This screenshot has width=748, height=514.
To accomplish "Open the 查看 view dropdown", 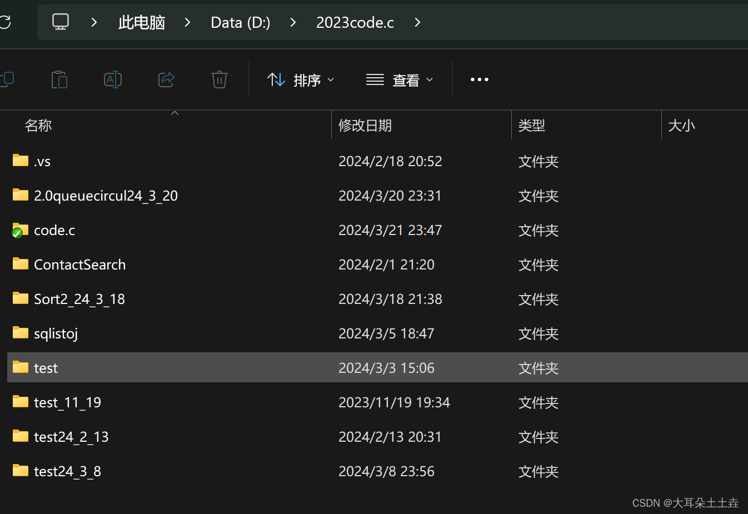I will [400, 80].
